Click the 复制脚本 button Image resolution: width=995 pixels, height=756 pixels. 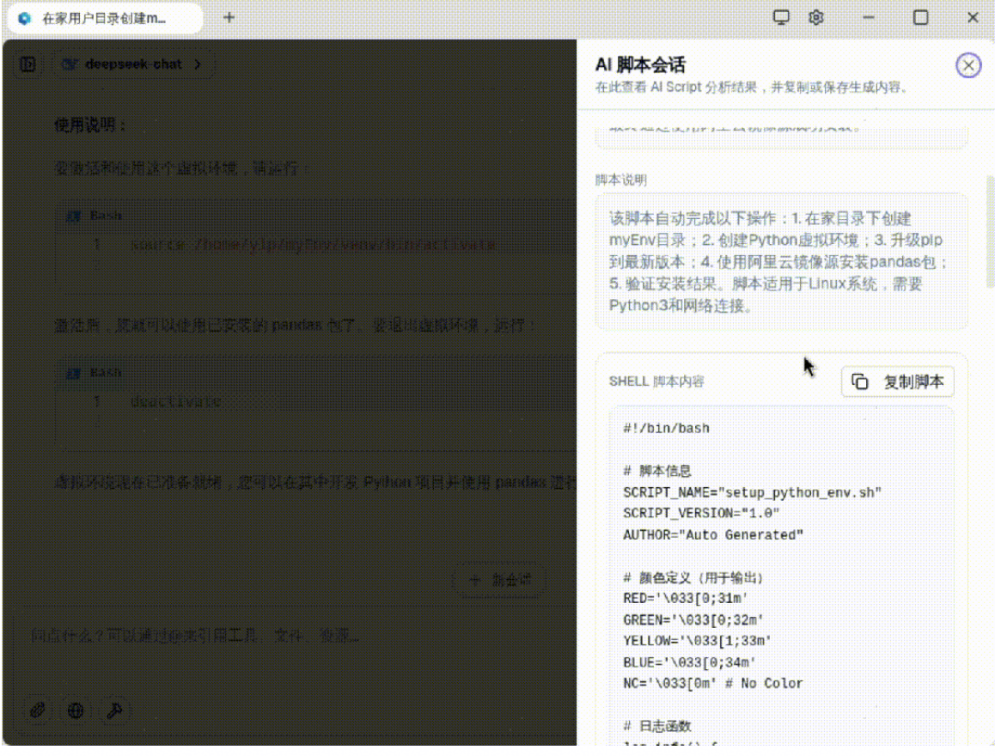897,382
